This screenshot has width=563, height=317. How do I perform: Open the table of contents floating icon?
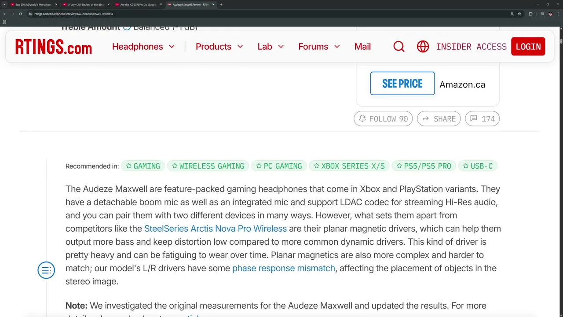point(46,270)
